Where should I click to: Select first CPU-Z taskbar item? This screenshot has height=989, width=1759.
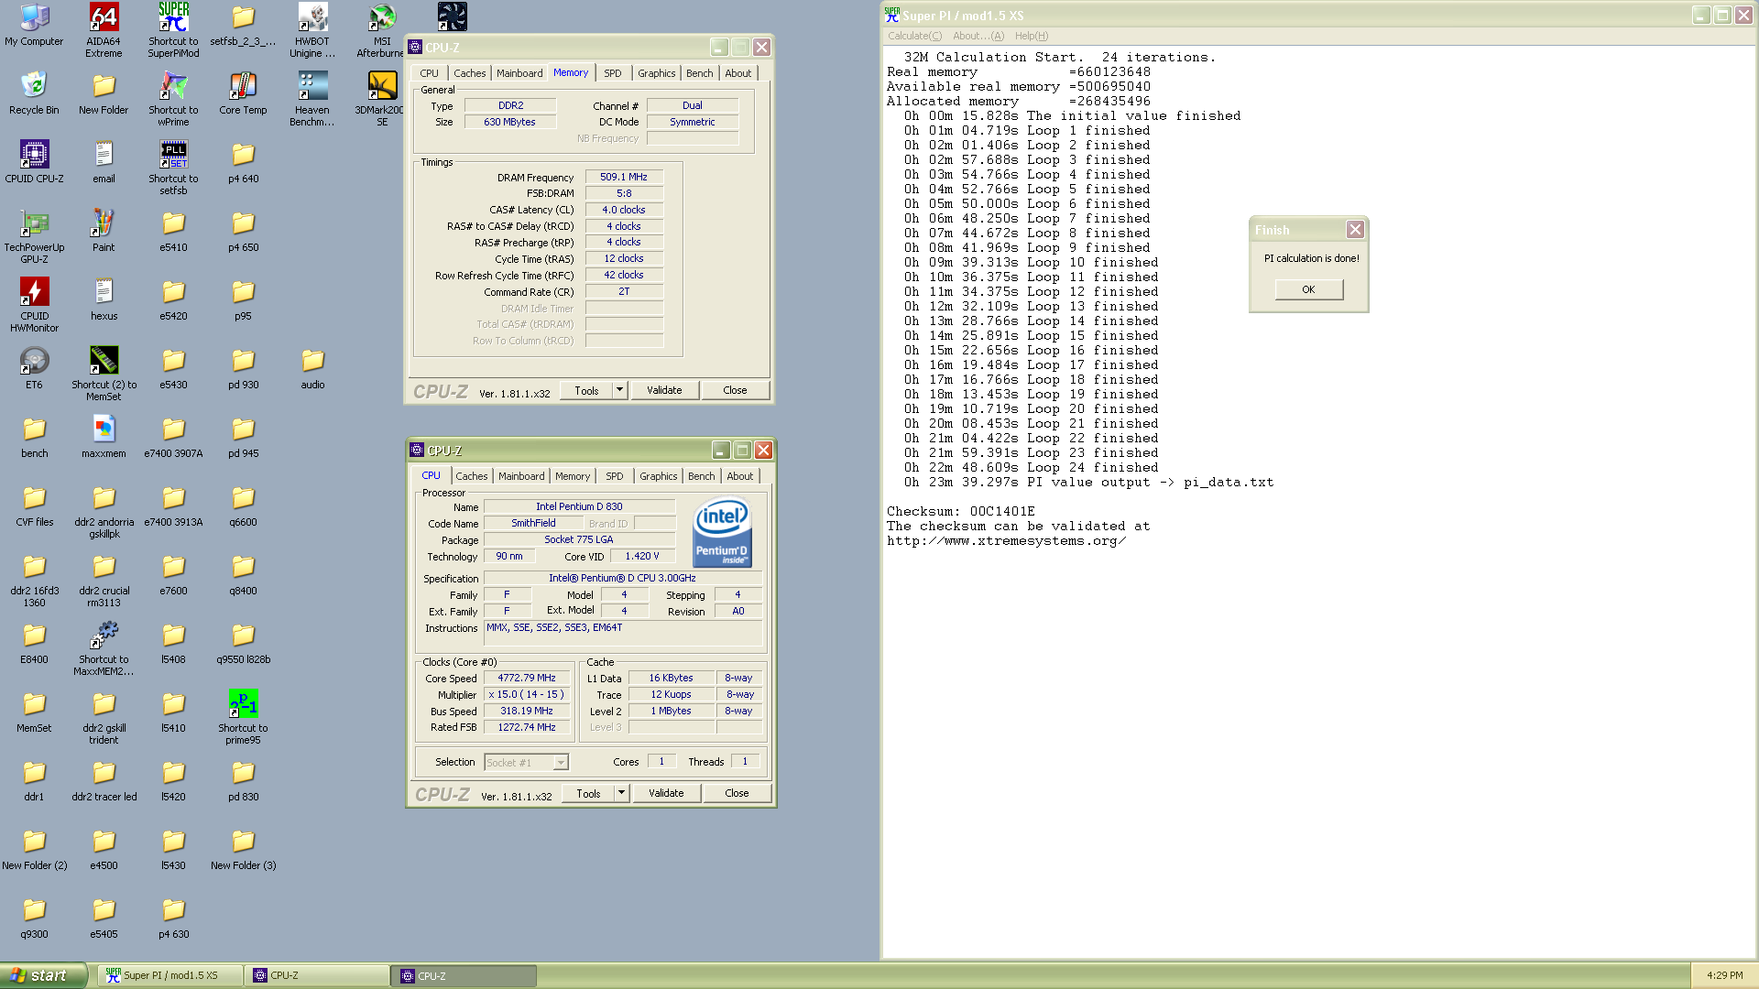(x=317, y=976)
